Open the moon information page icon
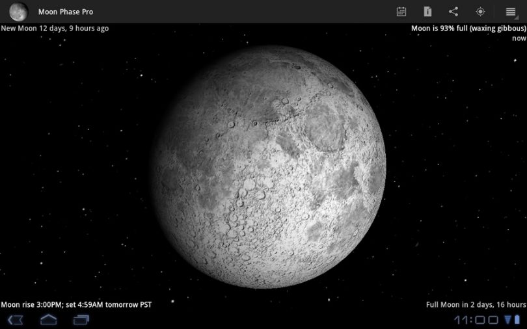Viewport: 527px width, 329px height. point(427,12)
